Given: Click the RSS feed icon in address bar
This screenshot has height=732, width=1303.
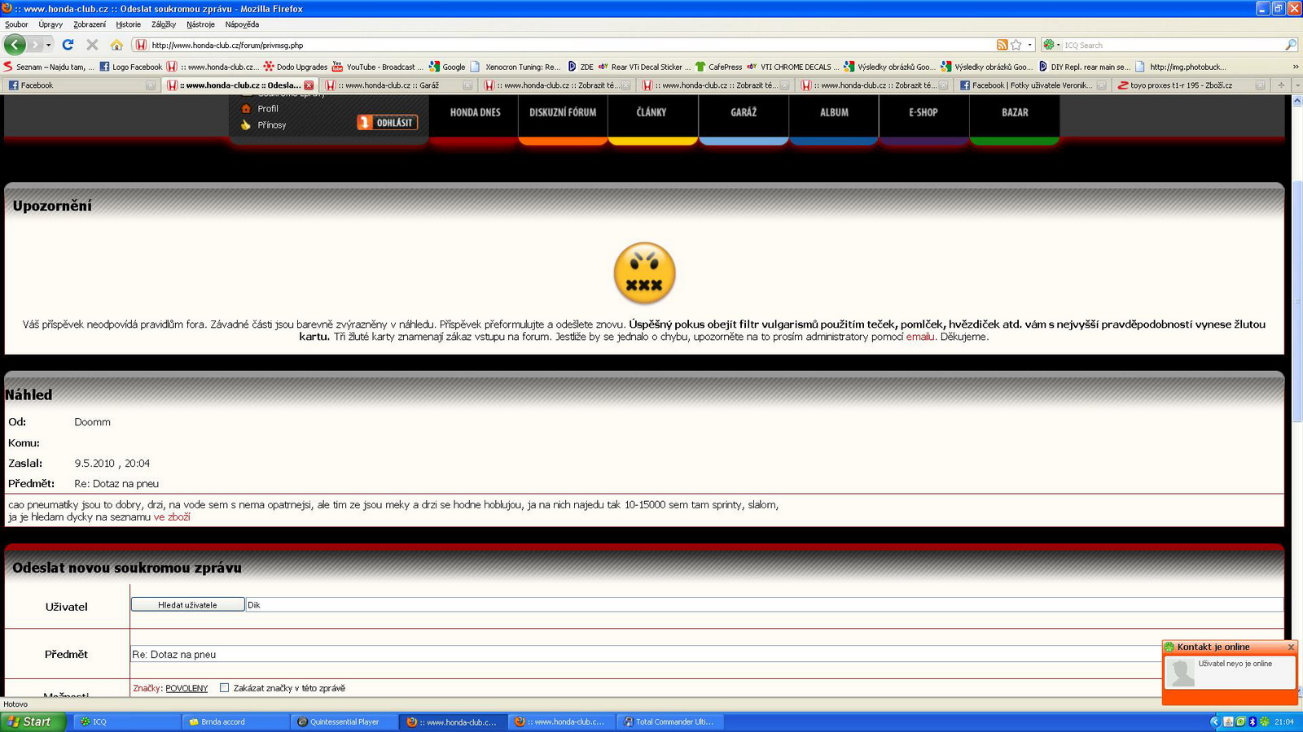Looking at the screenshot, I should point(1001,45).
